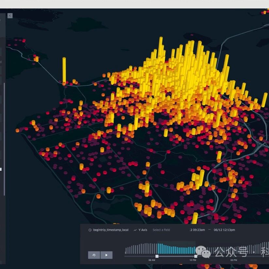Click the left handle of the time range

point(157,256)
